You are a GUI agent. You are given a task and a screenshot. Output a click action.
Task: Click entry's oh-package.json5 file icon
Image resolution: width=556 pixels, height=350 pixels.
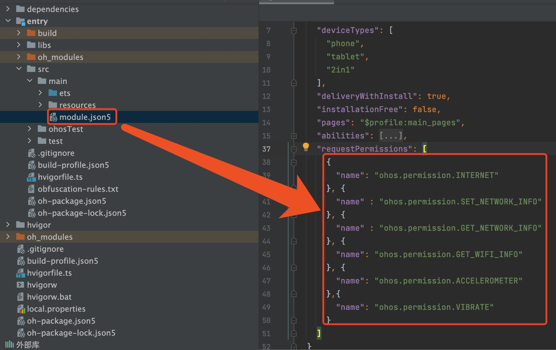31,201
